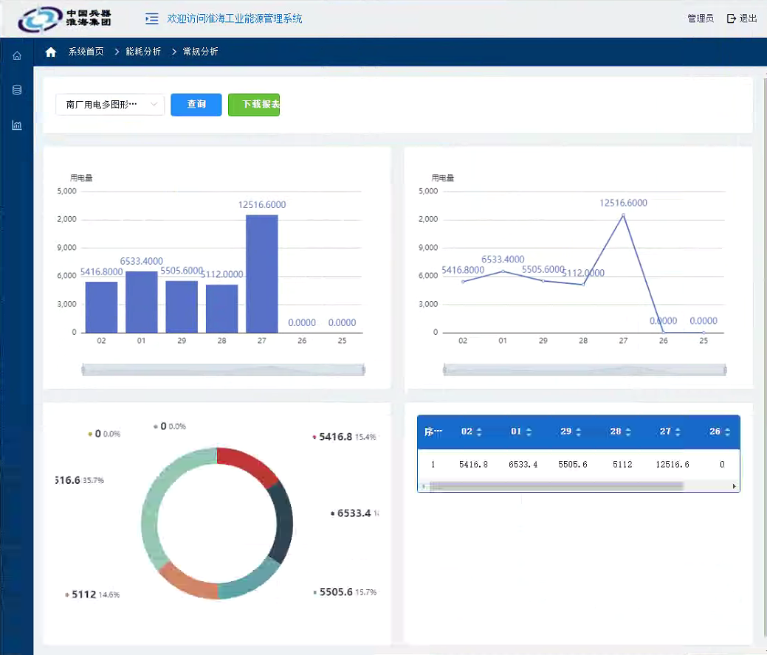The width and height of the screenshot is (767, 655).
Task: Select the chart analysis sidebar icon
Action: pyautogui.click(x=17, y=125)
